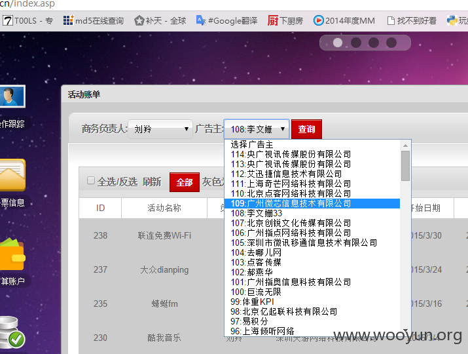Open #Google翻译 bookmark
This screenshot has width=468, height=354.
pyautogui.click(x=226, y=20)
